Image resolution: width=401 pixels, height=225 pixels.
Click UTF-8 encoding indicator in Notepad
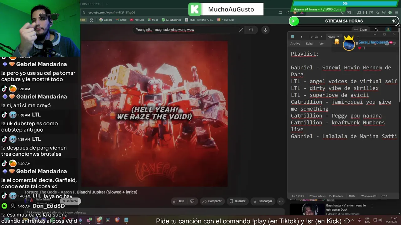(x=384, y=196)
